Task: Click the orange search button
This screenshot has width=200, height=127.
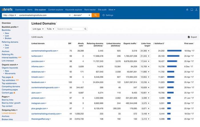Action: pyautogui.click(x=95, y=15)
